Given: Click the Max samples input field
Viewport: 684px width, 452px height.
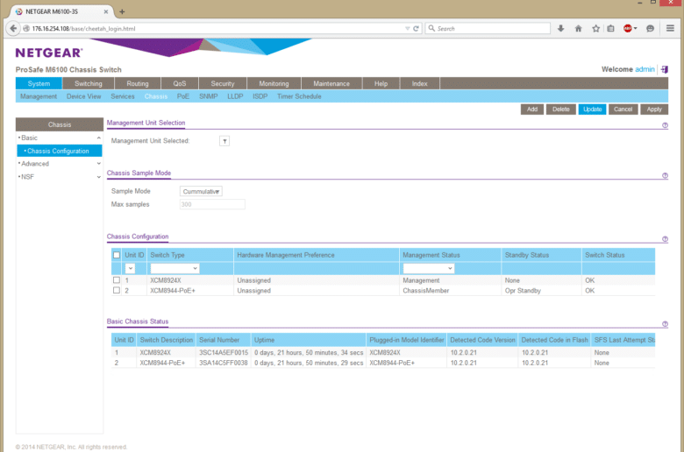Looking at the screenshot, I should click(x=212, y=204).
